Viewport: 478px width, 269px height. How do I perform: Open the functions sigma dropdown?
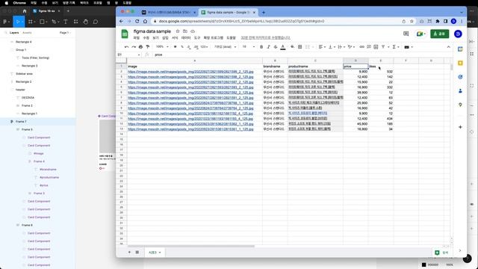point(395,46)
